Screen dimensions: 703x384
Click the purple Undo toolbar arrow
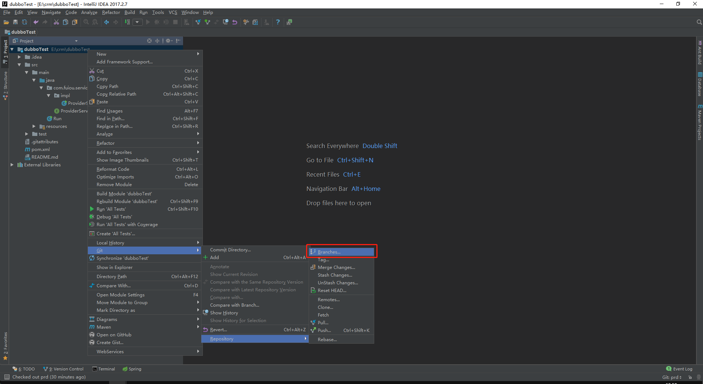[x=36, y=22]
